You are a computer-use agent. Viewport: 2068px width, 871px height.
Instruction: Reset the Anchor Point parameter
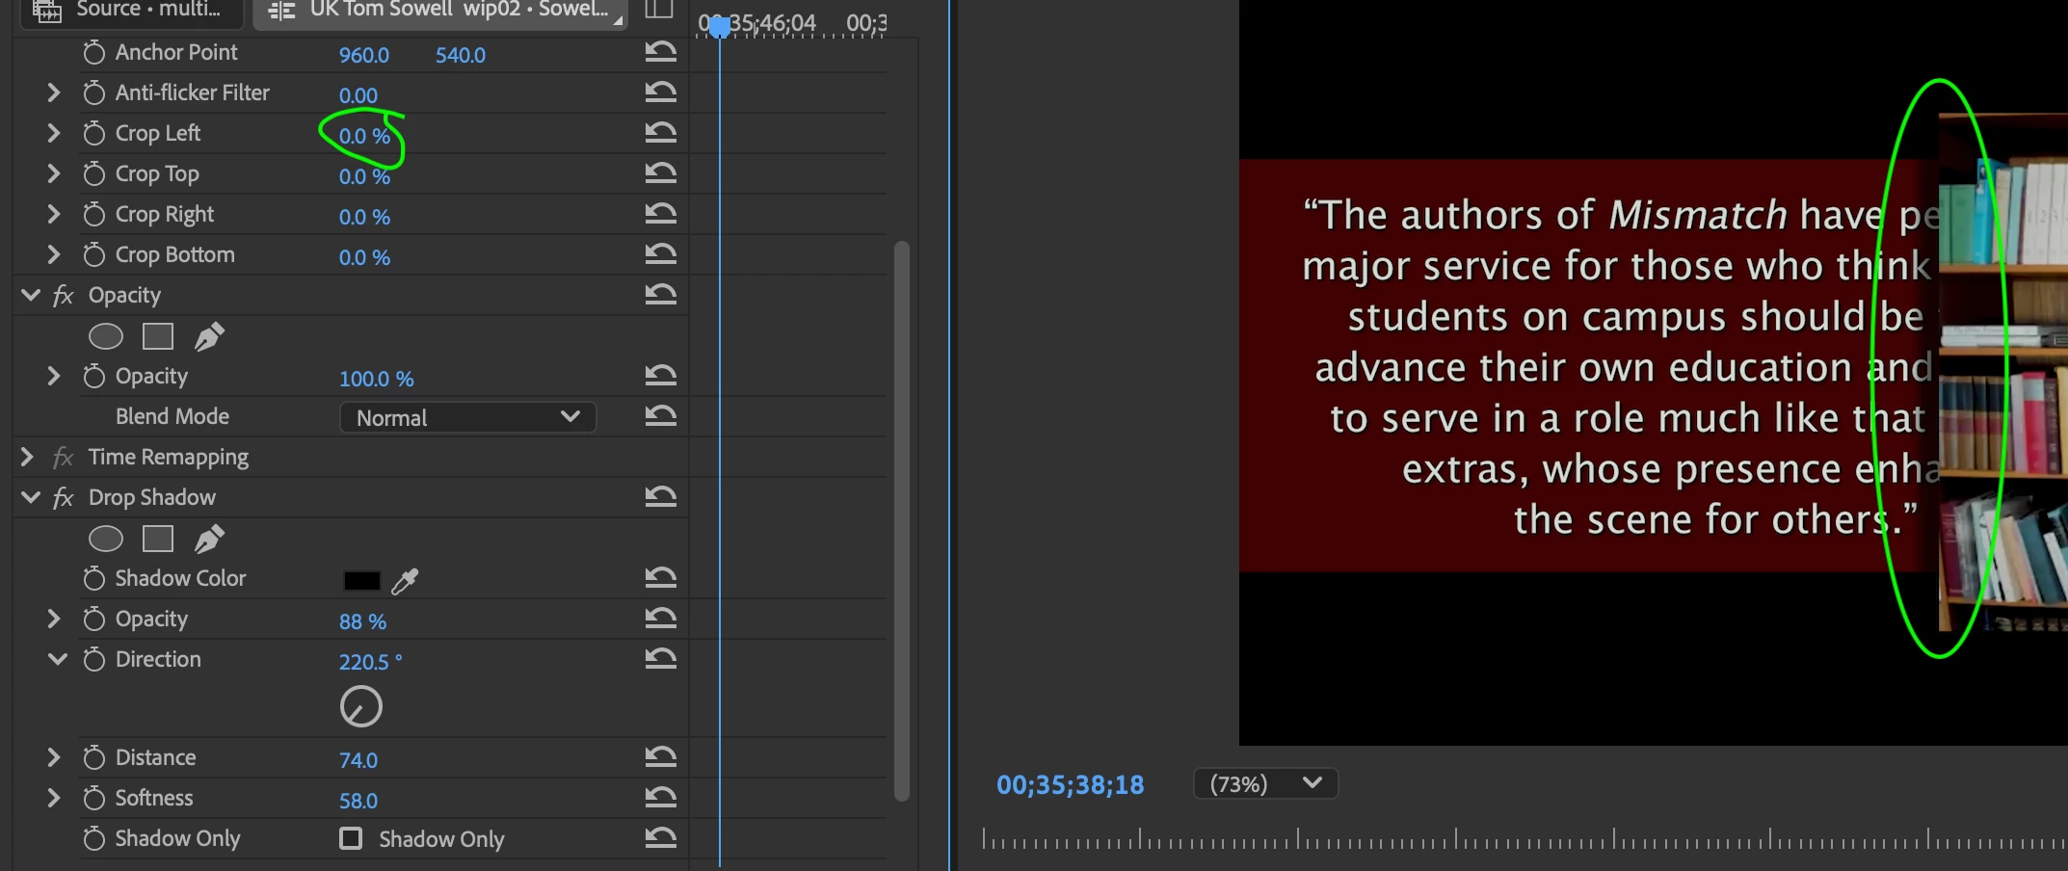pos(660,51)
